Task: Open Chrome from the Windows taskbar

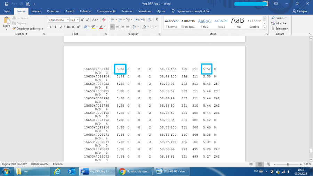Action: (122, 171)
